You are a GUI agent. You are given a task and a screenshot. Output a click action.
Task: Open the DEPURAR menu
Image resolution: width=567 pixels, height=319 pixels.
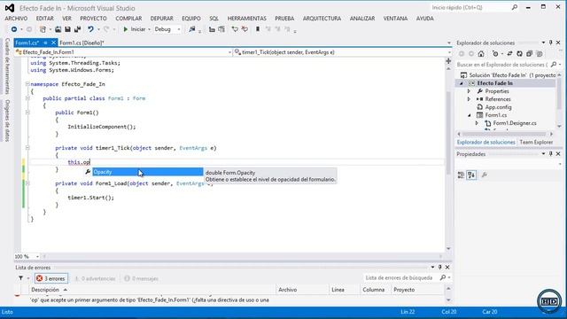click(x=161, y=19)
